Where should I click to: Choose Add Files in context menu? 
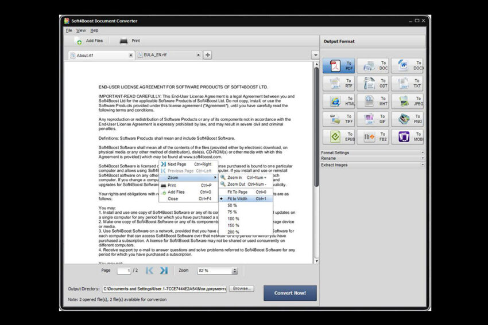click(x=188, y=192)
